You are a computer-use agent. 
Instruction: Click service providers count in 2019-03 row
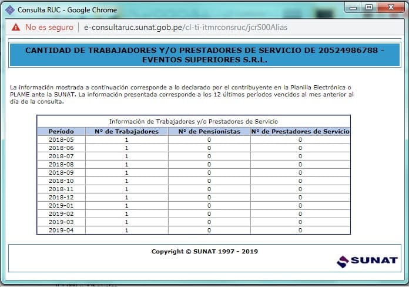point(300,222)
